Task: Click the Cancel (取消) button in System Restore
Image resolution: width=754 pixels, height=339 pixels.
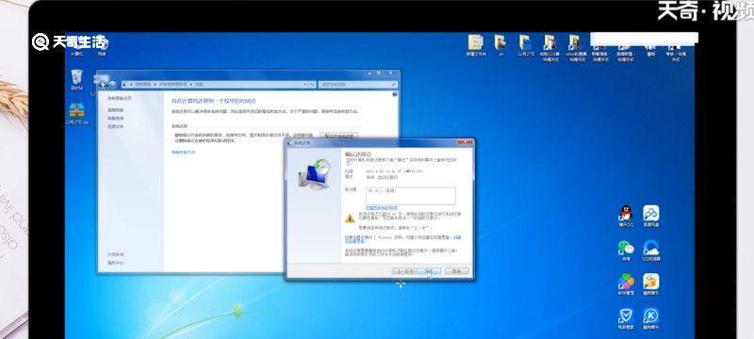Action: tap(456, 271)
